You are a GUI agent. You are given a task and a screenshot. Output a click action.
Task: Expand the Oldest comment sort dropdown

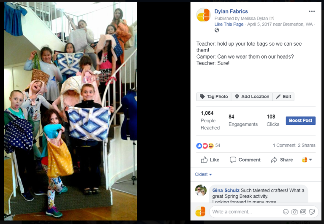(x=203, y=174)
